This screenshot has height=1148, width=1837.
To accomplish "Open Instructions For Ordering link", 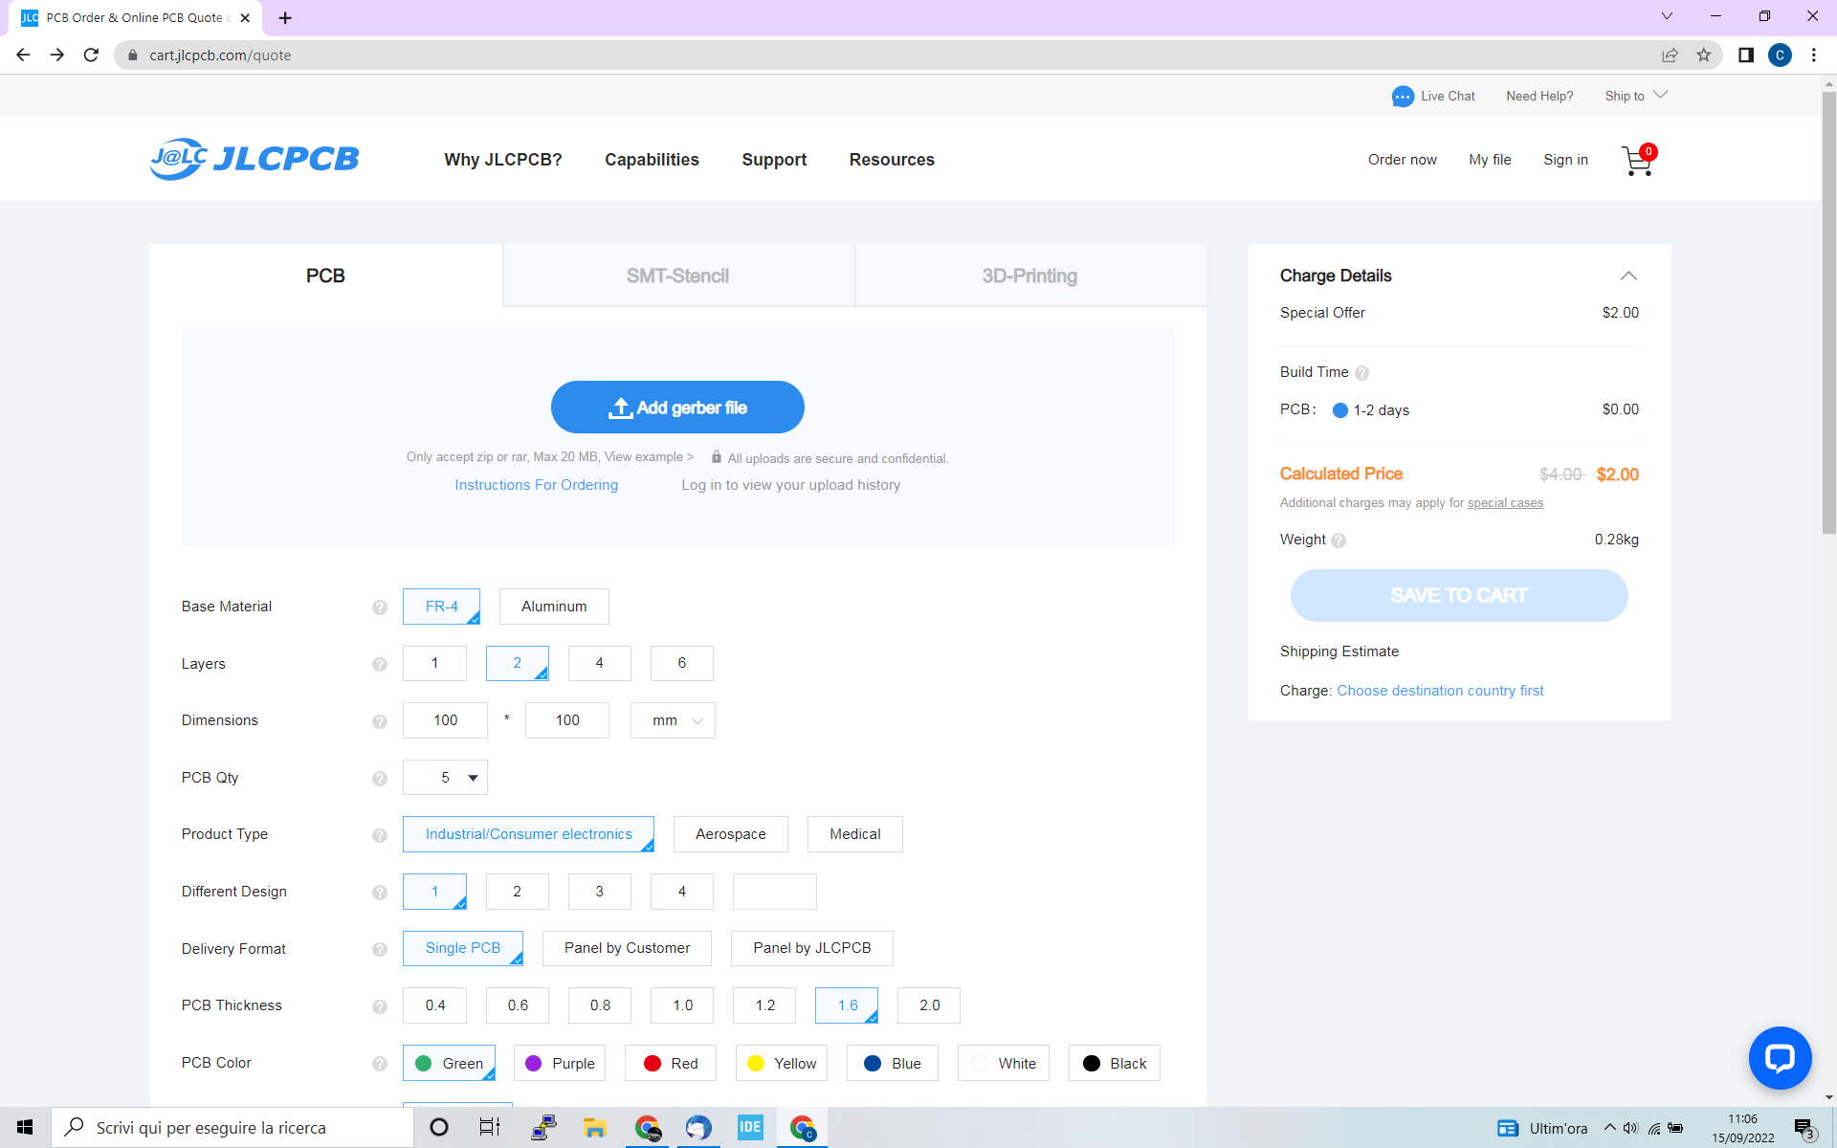I will point(536,485).
